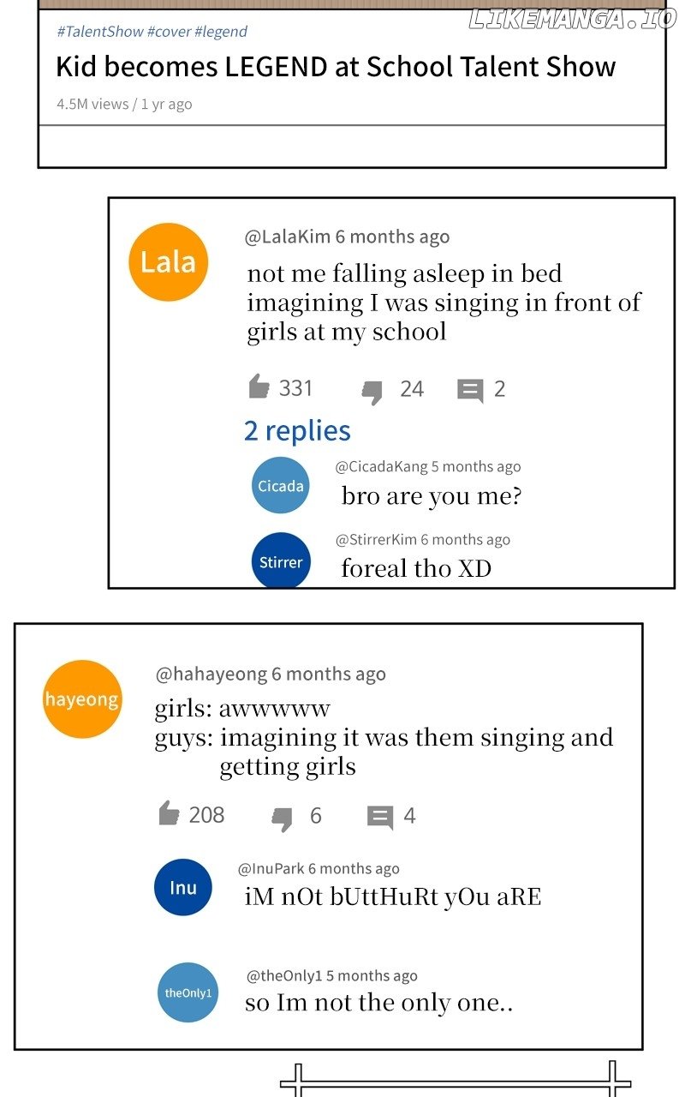Click the @CicadaKang username
Image resolution: width=685 pixels, height=1097 pixels.
[381, 466]
